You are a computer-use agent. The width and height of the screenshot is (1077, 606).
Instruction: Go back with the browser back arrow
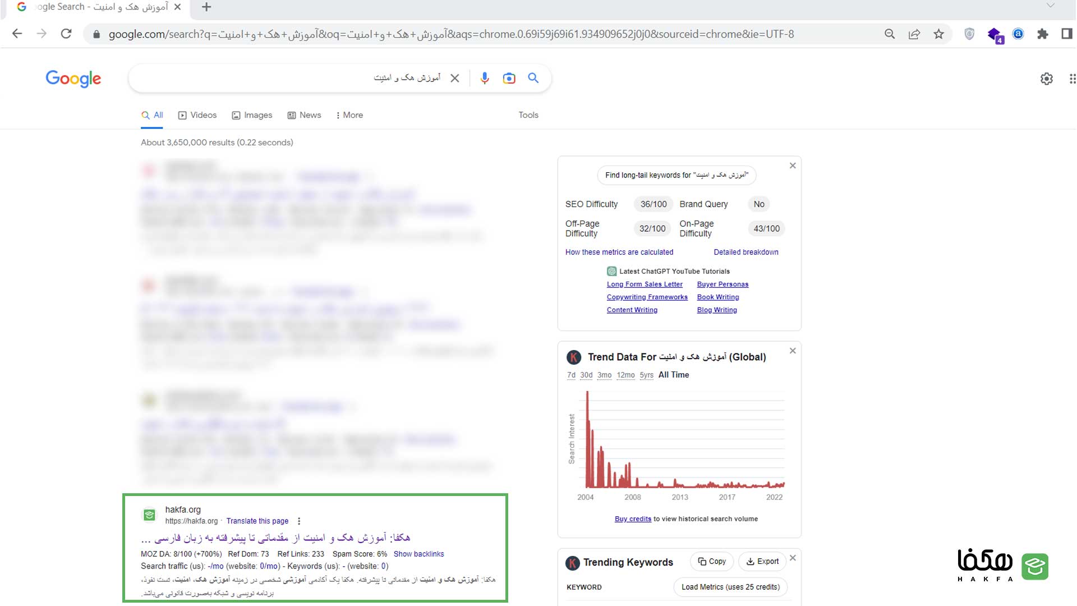tap(17, 34)
